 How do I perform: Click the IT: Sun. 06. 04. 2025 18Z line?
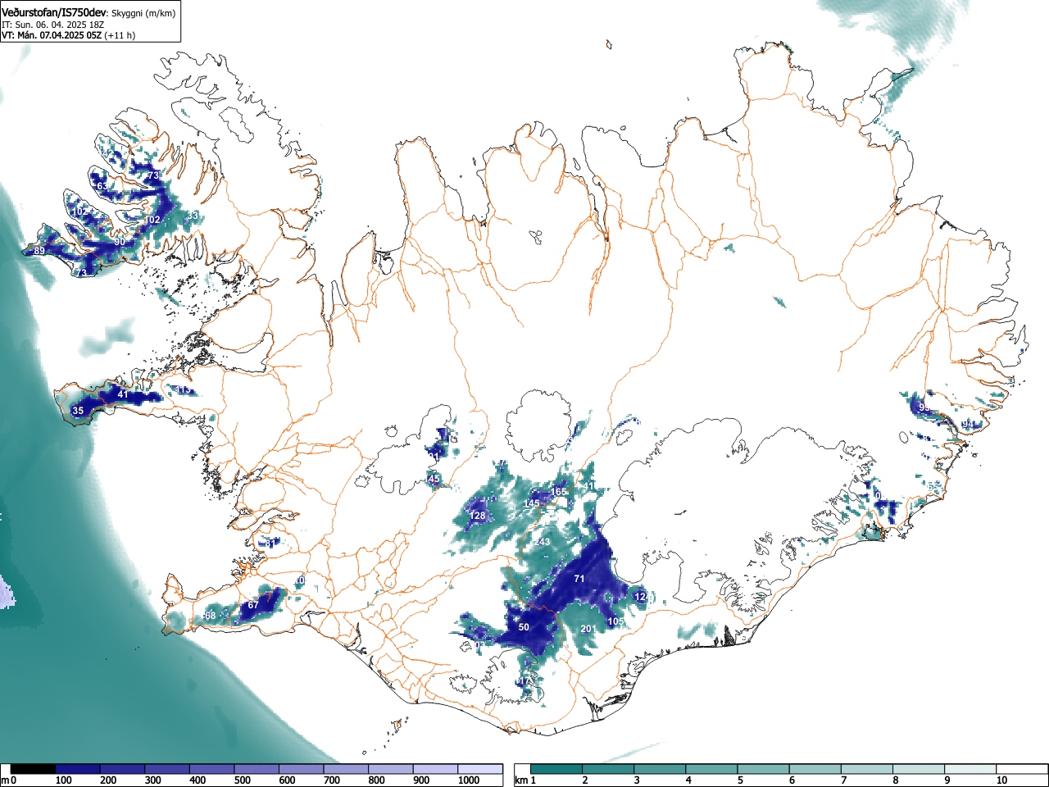click(52, 25)
